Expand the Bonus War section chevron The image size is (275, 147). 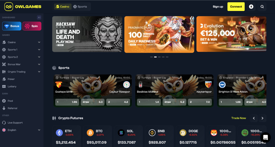pos(39,64)
